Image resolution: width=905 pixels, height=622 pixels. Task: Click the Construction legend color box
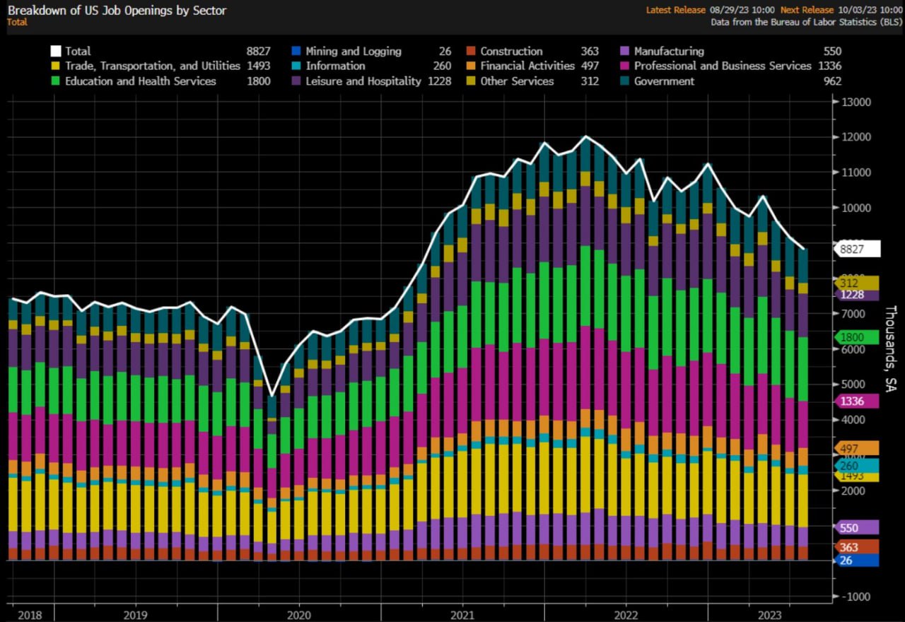point(471,51)
